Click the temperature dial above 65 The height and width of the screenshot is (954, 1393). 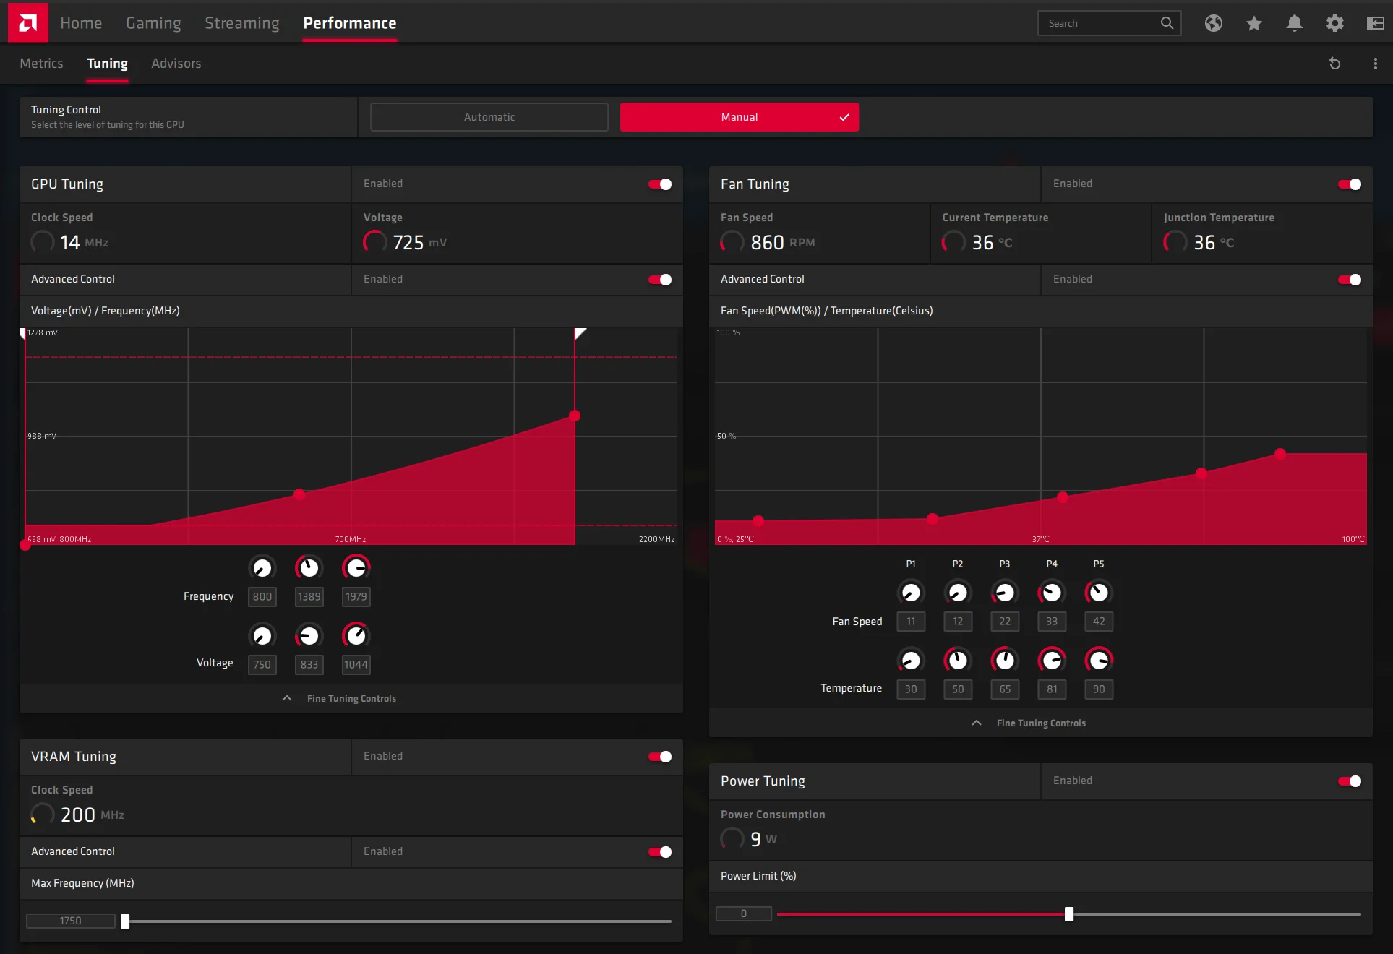(1005, 660)
